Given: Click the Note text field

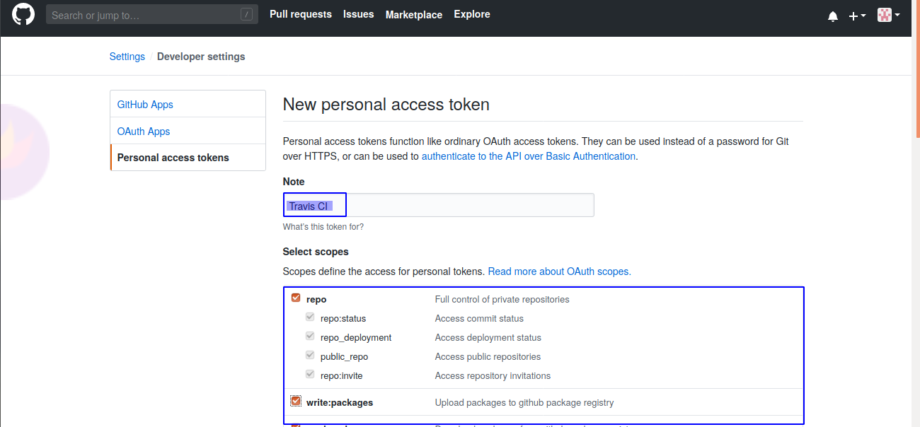Looking at the screenshot, I should tap(467, 206).
